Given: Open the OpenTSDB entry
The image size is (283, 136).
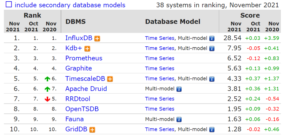Looking at the screenshot, I should tap(82, 109).
